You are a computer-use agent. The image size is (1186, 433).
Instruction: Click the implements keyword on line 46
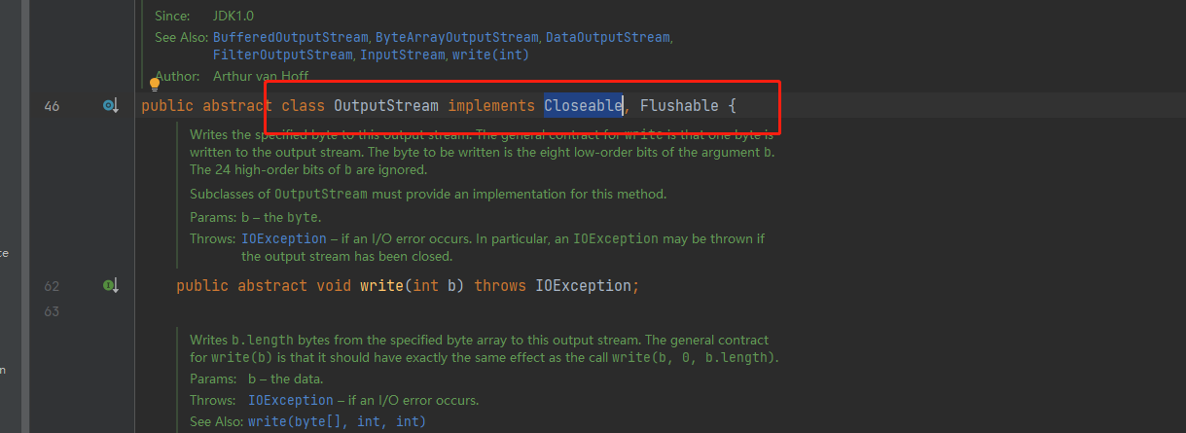pos(491,105)
